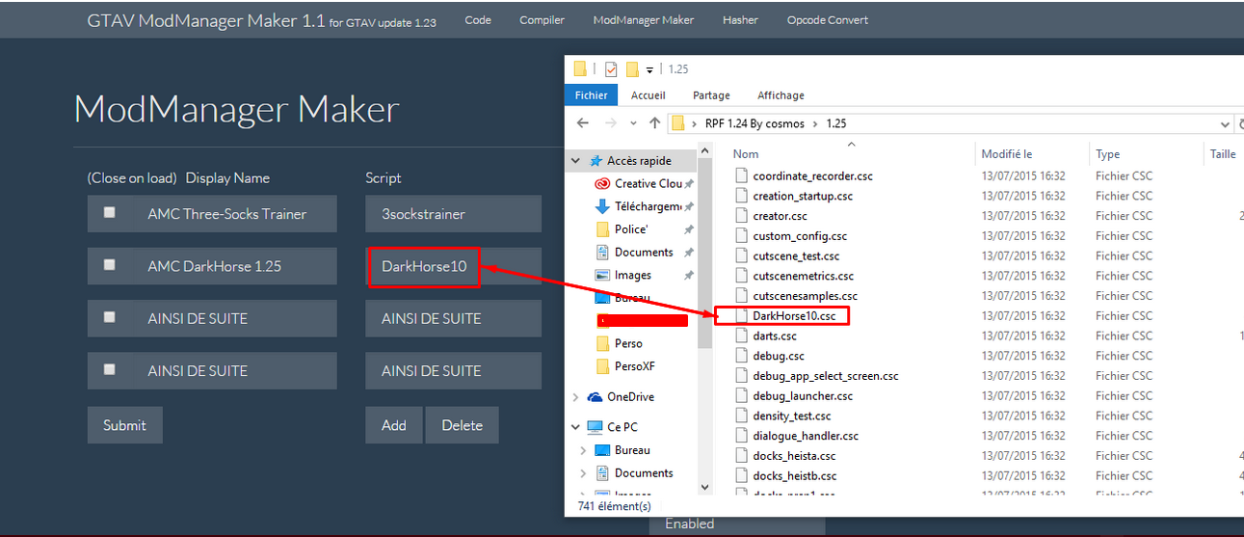Screen dimensions: 1244x537
Task: Click the Back arrow in File Explorer
Action: [582, 123]
